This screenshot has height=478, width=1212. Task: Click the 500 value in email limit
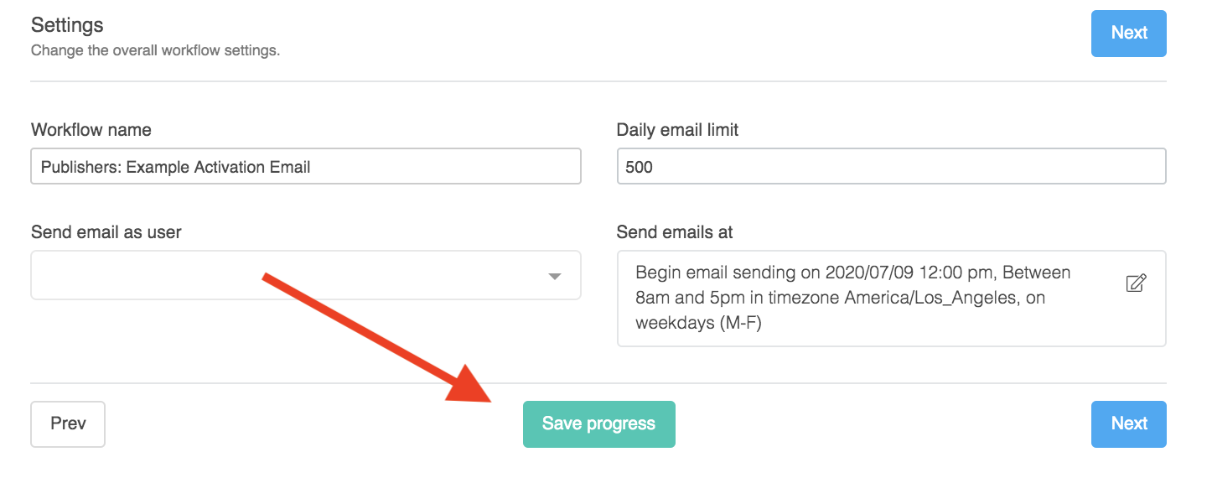[x=640, y=167]
